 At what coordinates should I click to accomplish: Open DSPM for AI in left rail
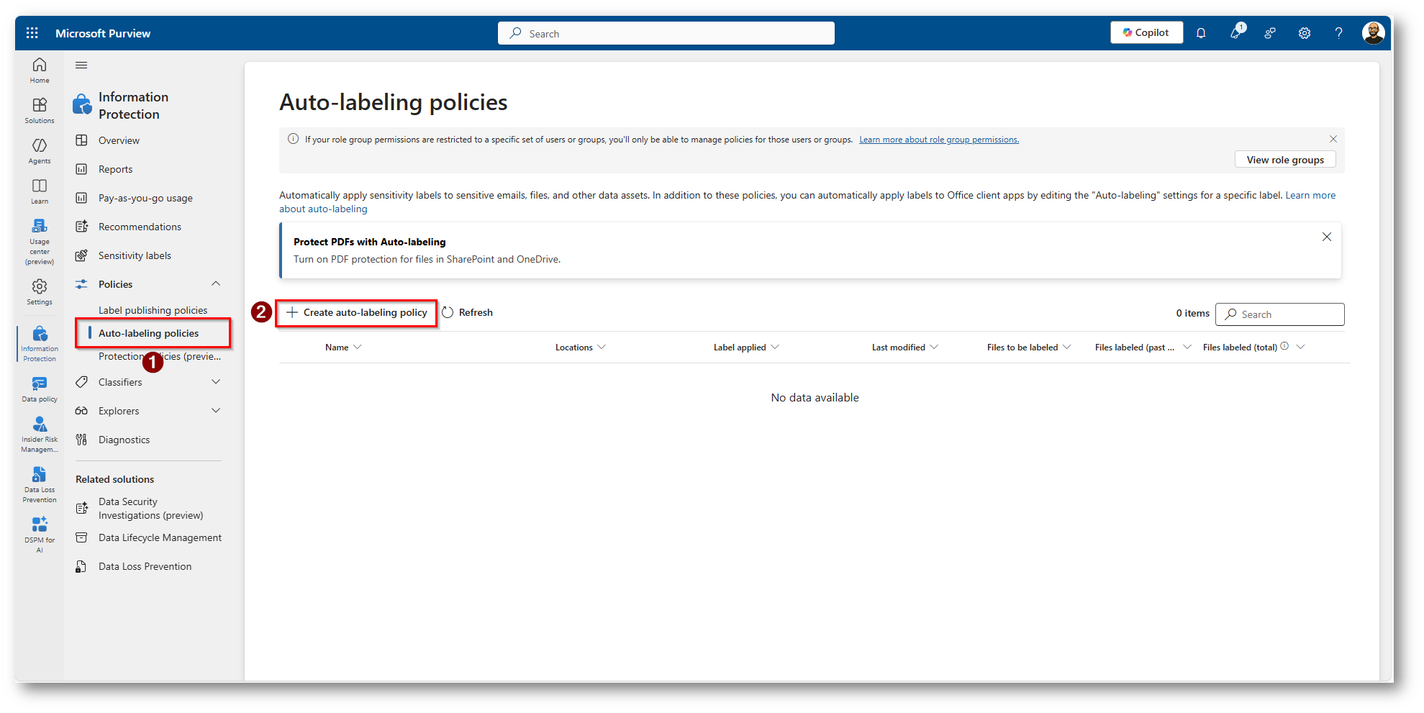[40, 535]
